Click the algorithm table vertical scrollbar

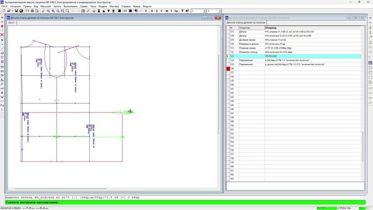coord(363,146)
